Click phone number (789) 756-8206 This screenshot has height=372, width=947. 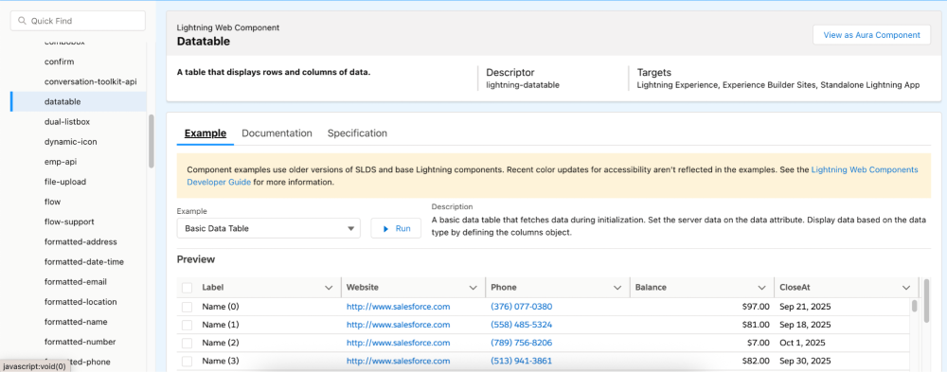[x=521, y=343]
